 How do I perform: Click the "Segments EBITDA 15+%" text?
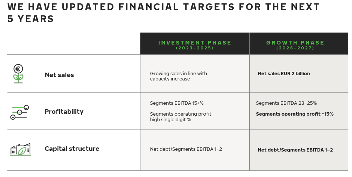(176, 103)
